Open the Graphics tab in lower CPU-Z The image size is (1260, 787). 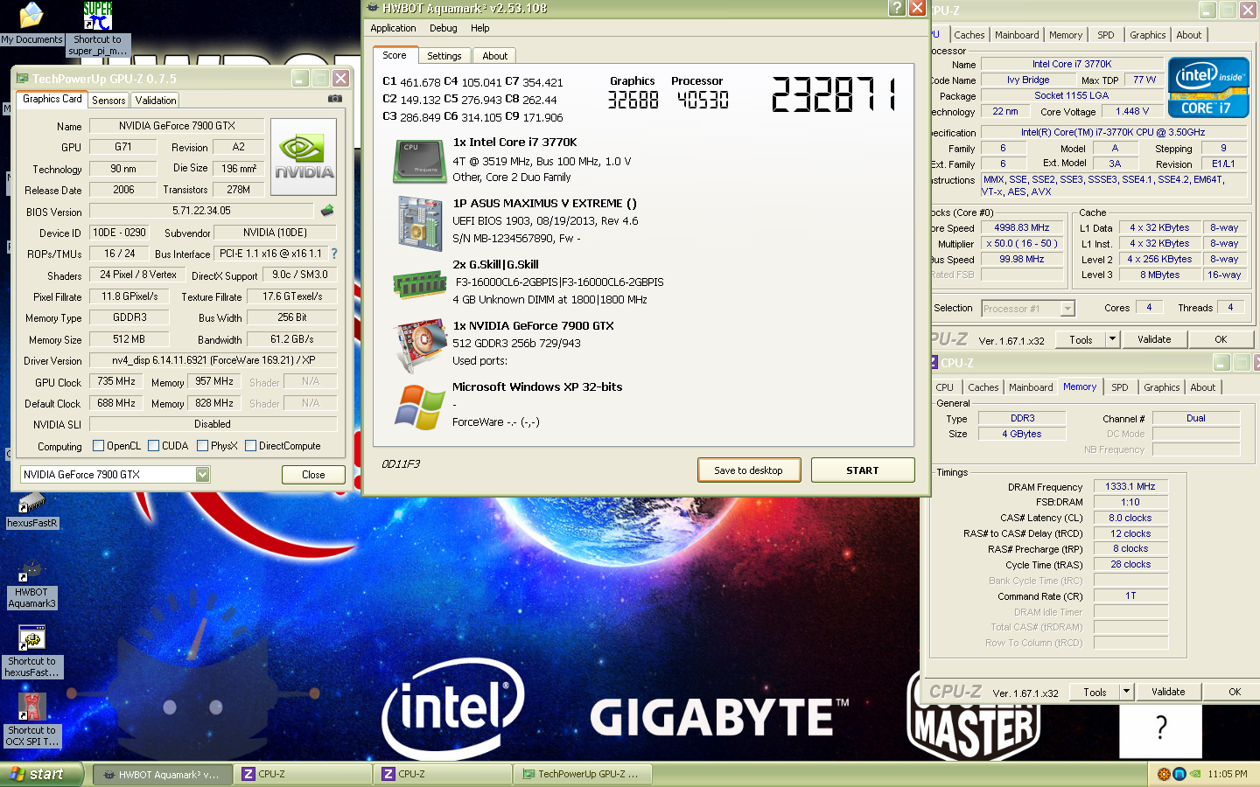pos(1161,387)
